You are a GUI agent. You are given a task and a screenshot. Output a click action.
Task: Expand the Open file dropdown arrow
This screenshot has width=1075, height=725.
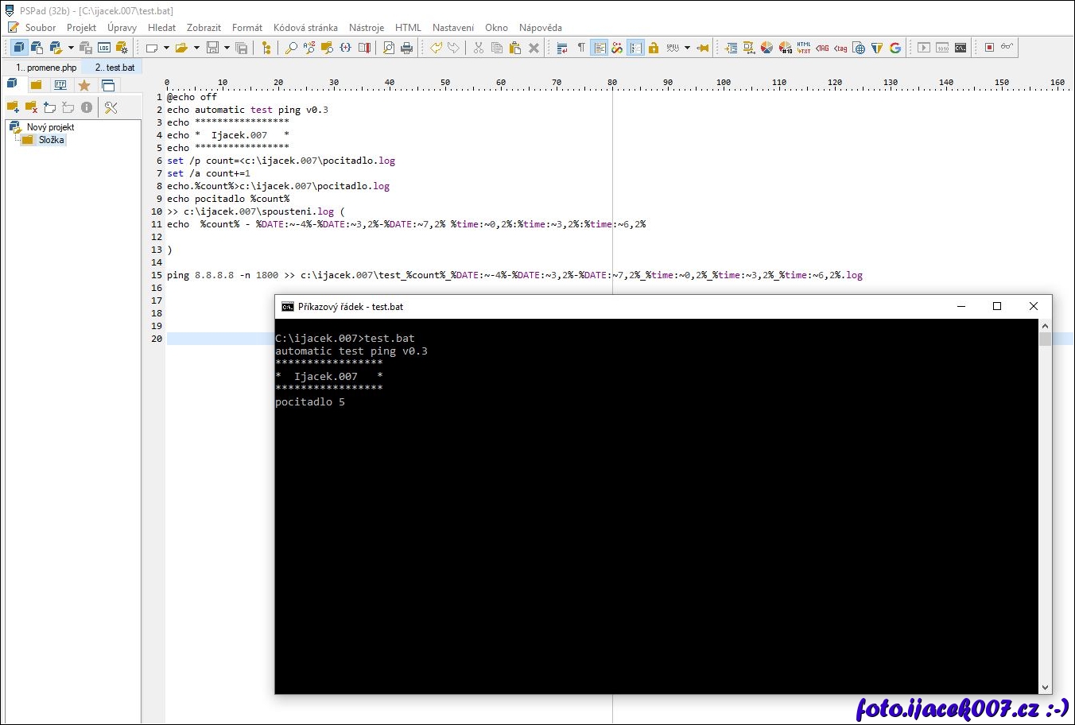pyautogui.click(x=196, y=48)
